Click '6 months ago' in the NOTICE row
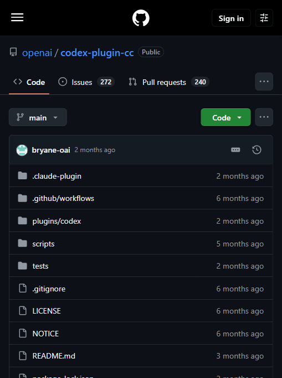 tap(240, 334)
